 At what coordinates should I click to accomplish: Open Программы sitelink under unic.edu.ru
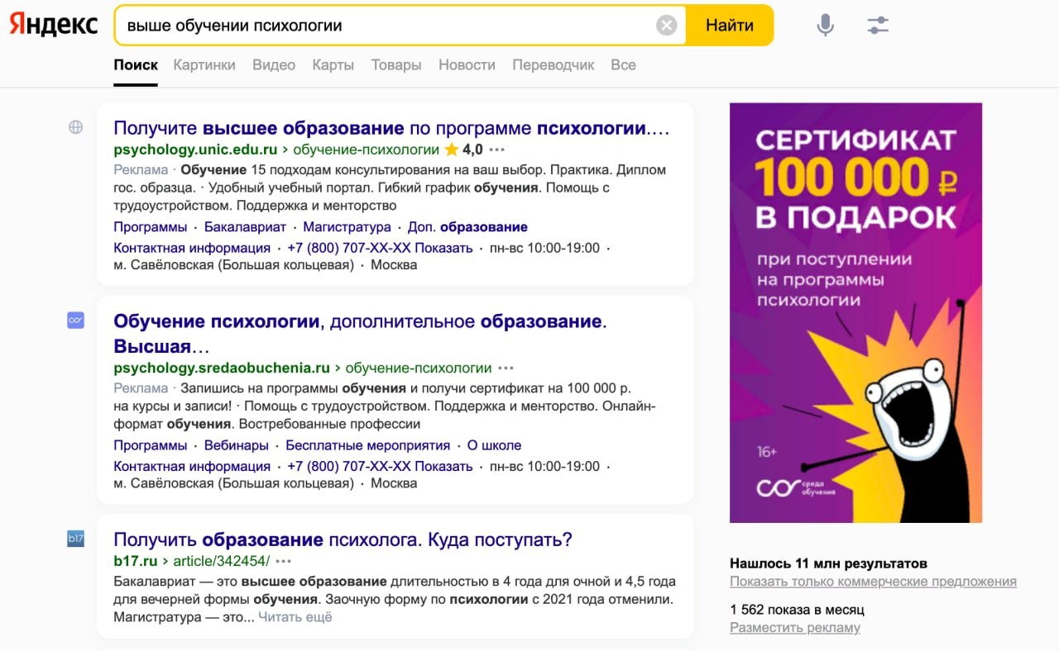[151, 227]
